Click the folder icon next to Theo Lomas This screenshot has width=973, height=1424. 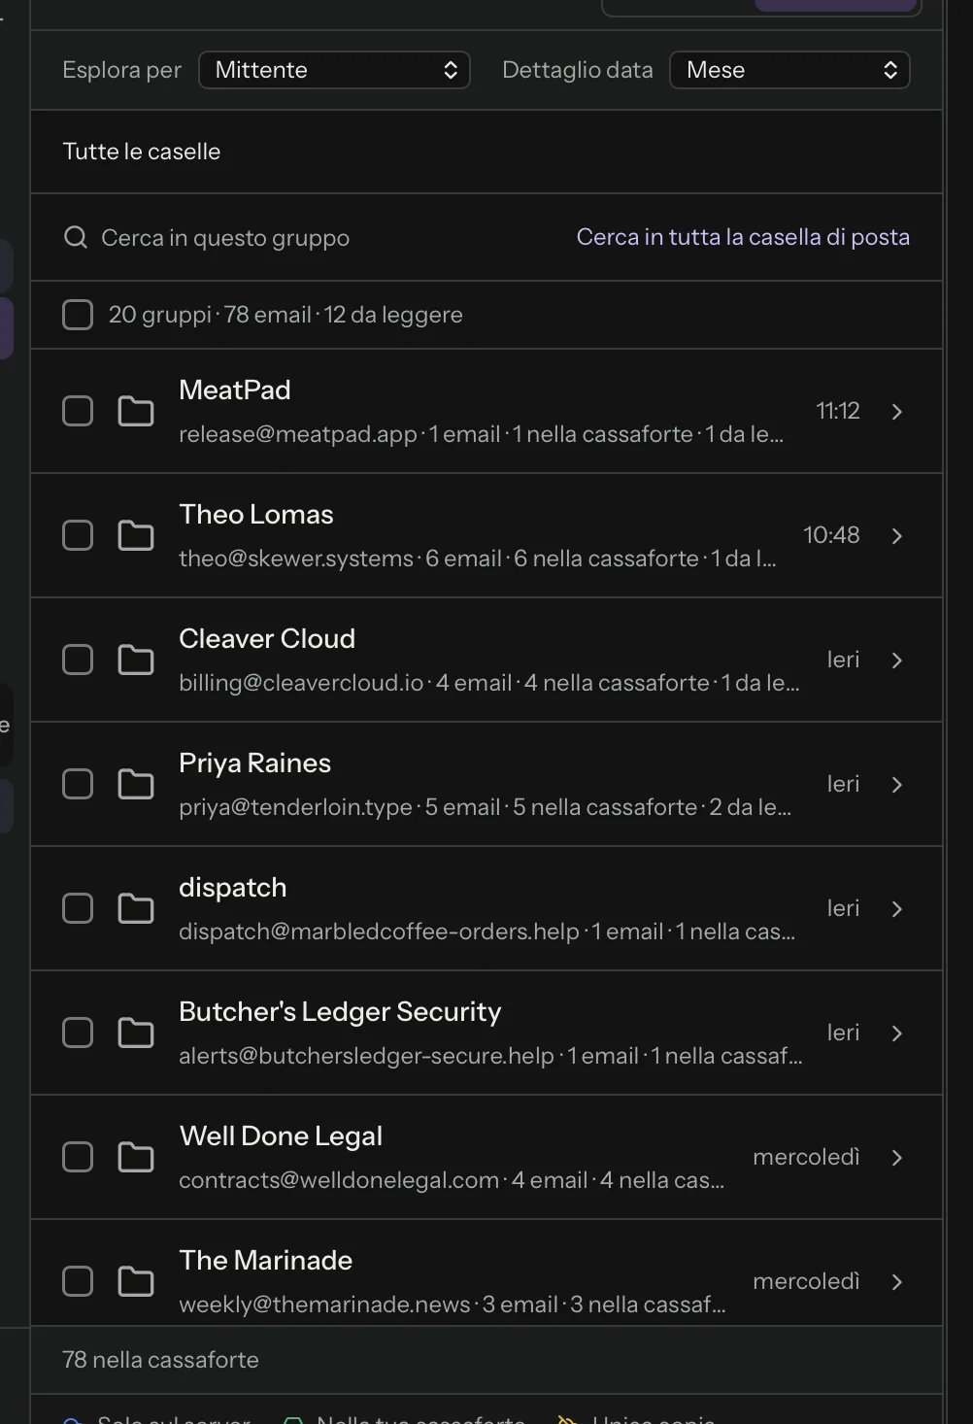(x=136, y=535)
